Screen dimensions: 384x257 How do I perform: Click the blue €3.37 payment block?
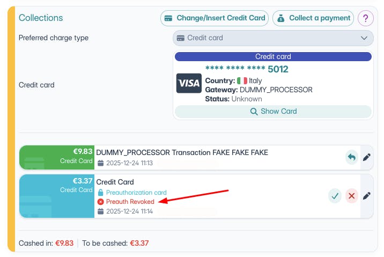pos(57,196)
